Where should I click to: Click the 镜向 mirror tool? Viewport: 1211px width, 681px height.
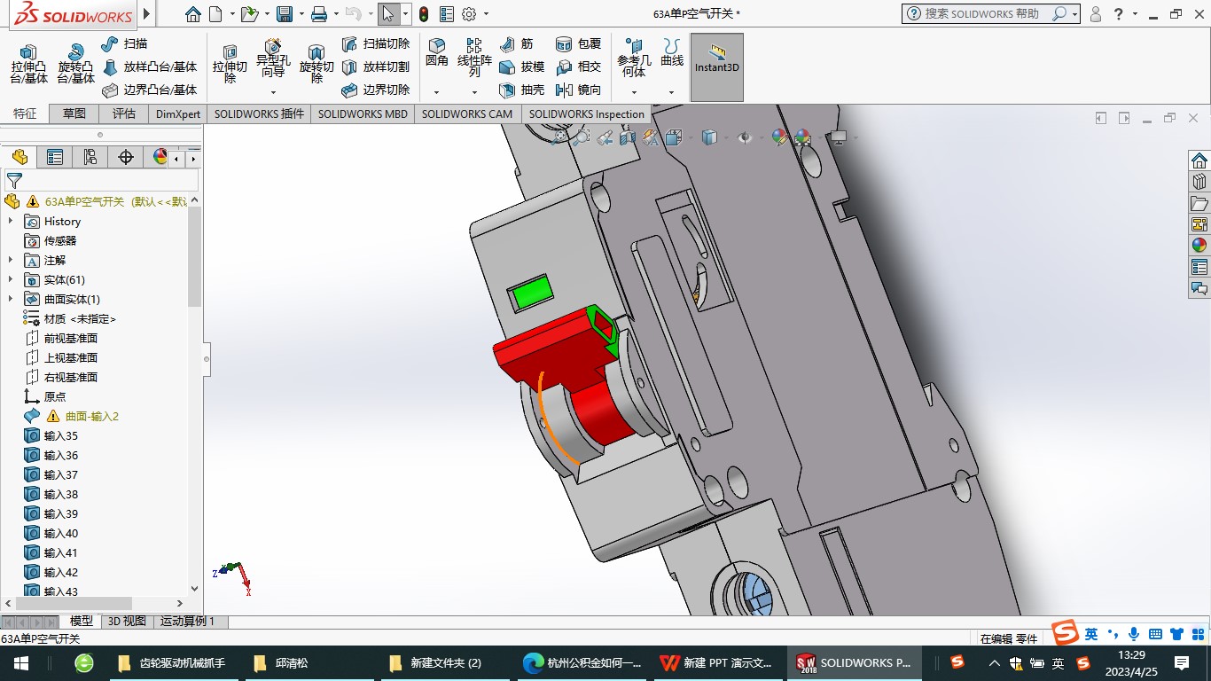pyautogui.click(x=579, y=90)
